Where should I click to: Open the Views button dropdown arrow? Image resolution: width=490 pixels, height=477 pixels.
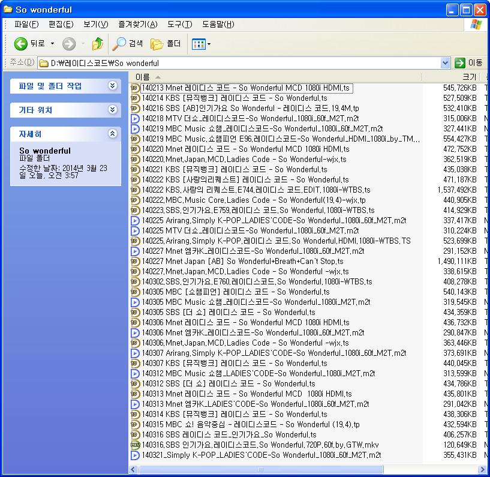point(209,44)
